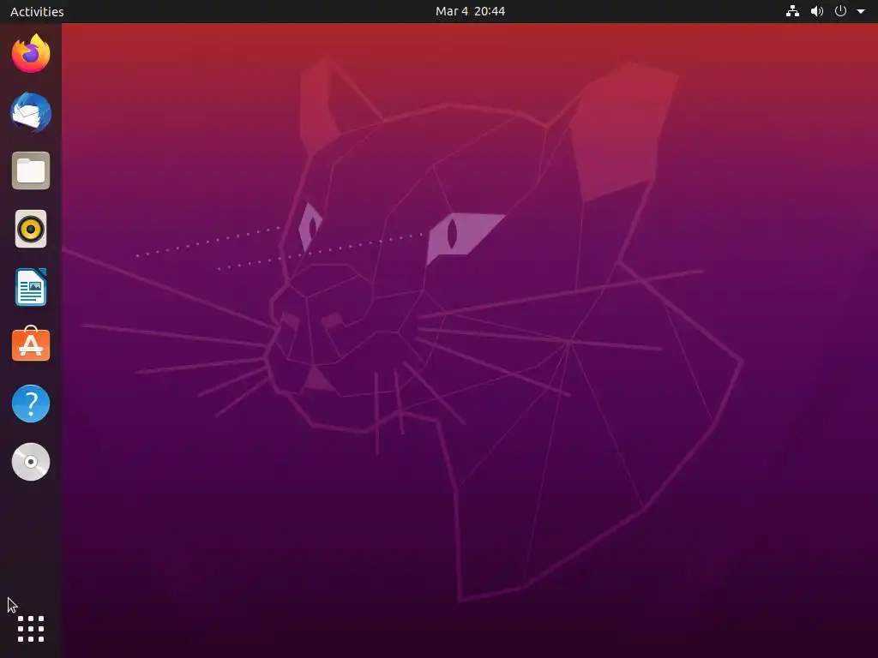Click the wired network status icon
This screenshot has height=658, width=878.
click(792, 11)
